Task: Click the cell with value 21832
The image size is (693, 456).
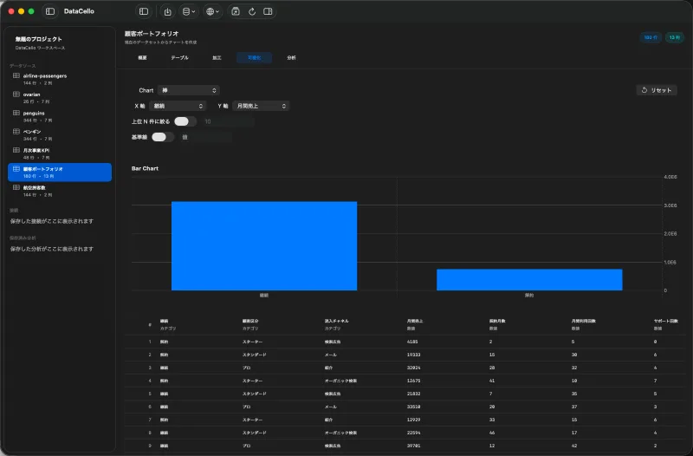Action: 414,394
